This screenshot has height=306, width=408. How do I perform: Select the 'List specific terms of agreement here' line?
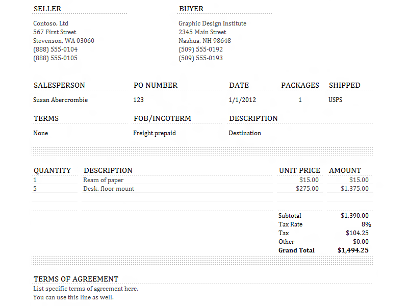[86, 289]
